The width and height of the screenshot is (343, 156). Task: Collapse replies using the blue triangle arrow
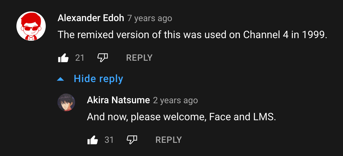point(60,79)
